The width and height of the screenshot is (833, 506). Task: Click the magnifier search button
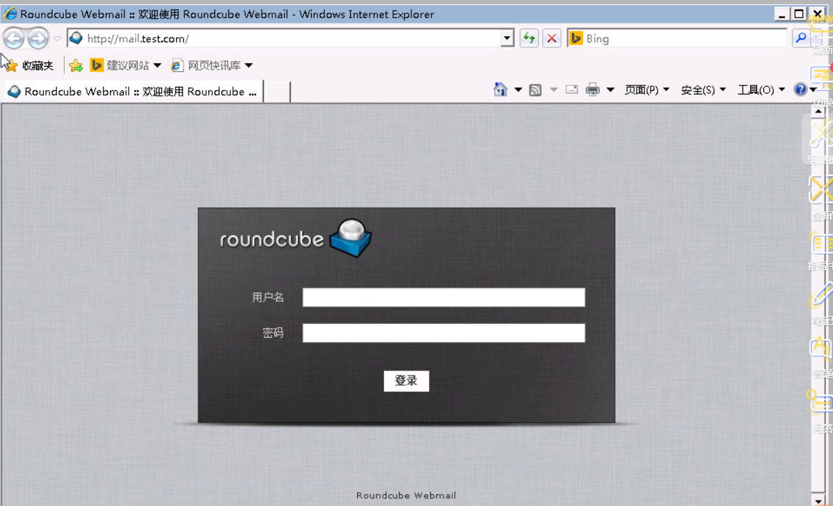[x=800, y=38]
